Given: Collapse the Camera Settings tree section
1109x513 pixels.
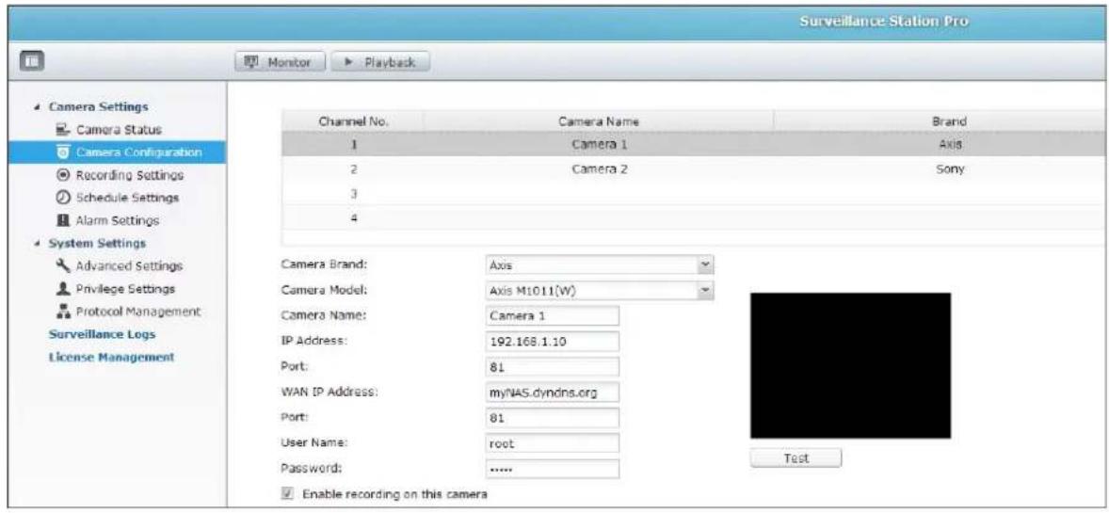Looking at the screenshot, I should [36, 107].
